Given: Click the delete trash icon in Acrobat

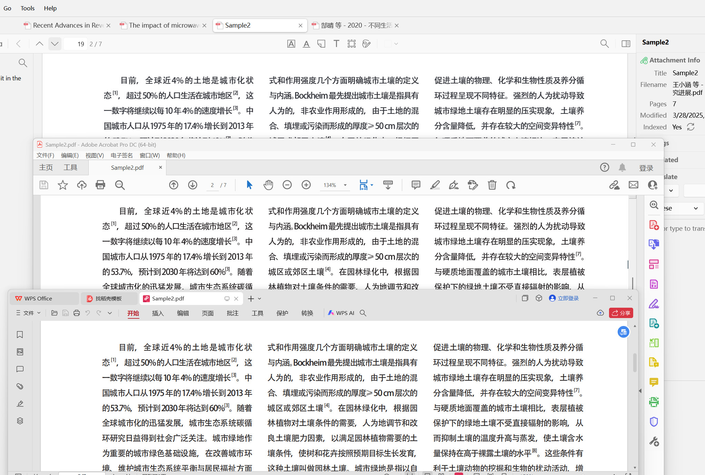Looking at the screenshot, I should [492, 185].
